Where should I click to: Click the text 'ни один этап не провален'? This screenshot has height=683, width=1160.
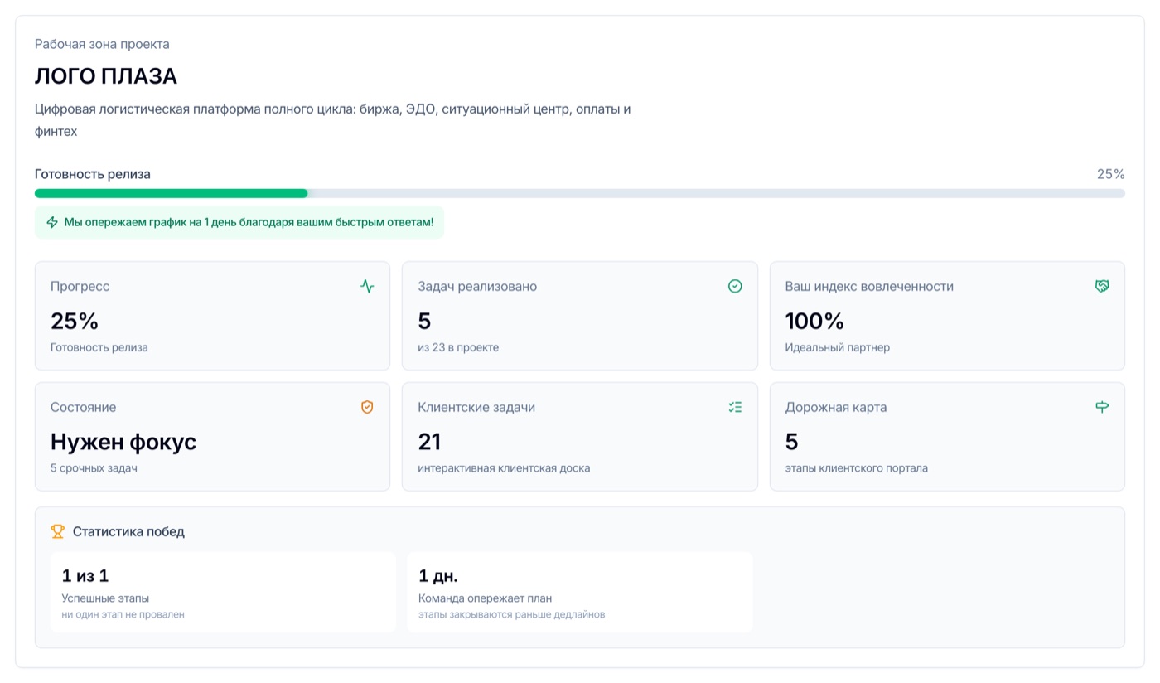click(123, 614)
